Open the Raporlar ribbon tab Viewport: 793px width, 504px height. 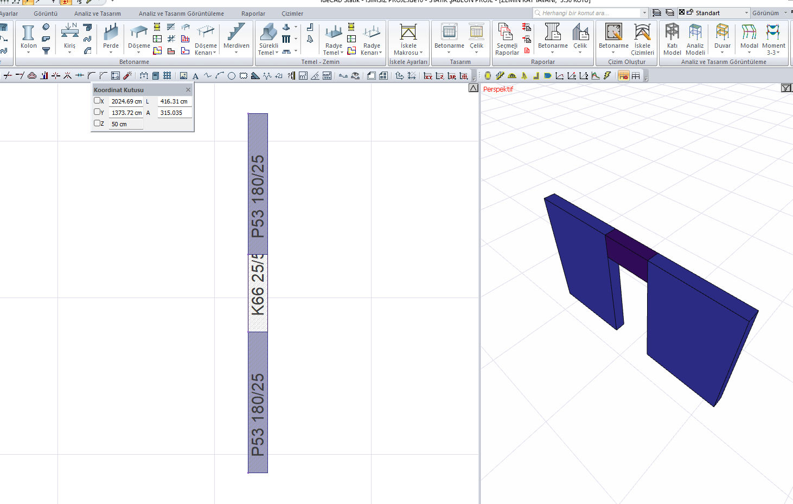(253, 14)
